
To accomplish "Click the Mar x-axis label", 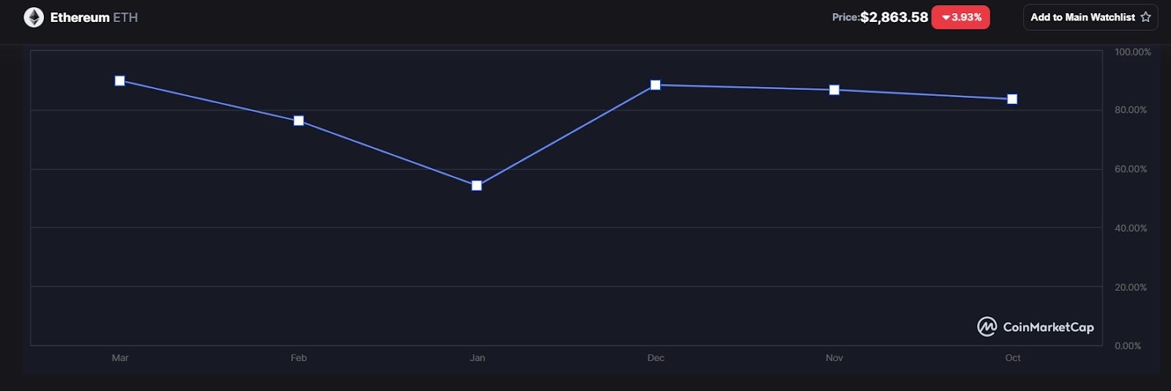I will [120, 358].
